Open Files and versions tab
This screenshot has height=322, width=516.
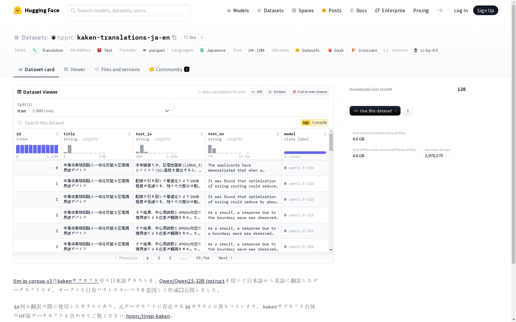pyautogui.click(x=117, y=70)
